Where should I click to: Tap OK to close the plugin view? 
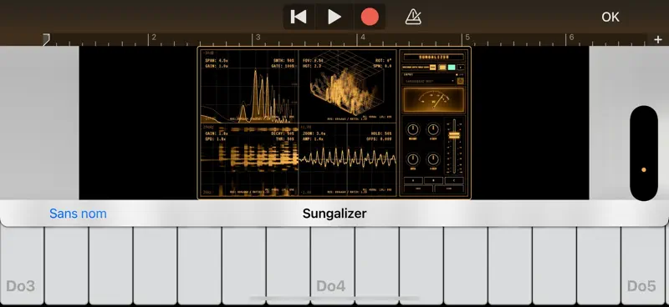click(x=610, y=17)
